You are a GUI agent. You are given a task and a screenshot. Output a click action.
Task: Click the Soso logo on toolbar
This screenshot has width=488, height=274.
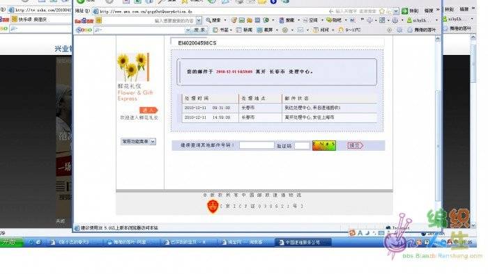84,30
